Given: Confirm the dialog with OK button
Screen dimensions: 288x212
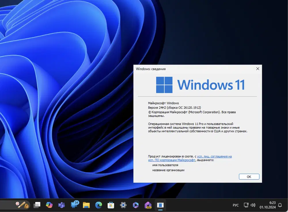Looking at the screenshot, I should pyautogui.click(x=249, y=177).
